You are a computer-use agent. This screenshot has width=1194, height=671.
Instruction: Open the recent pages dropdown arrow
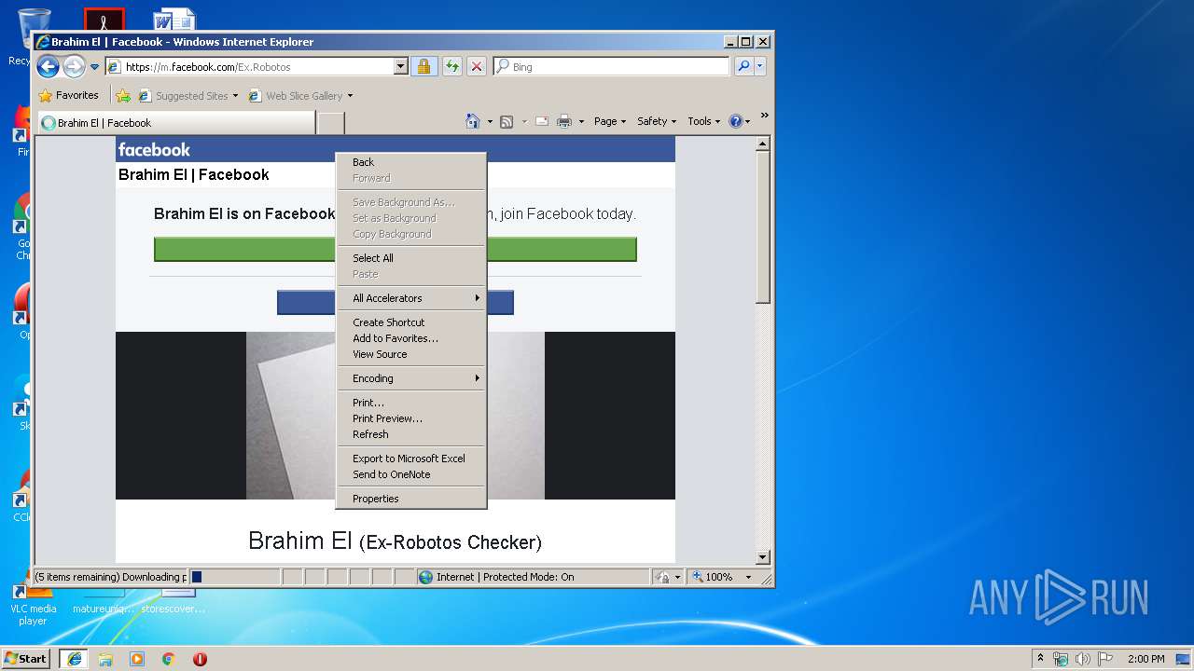click(x=94, y=67)
